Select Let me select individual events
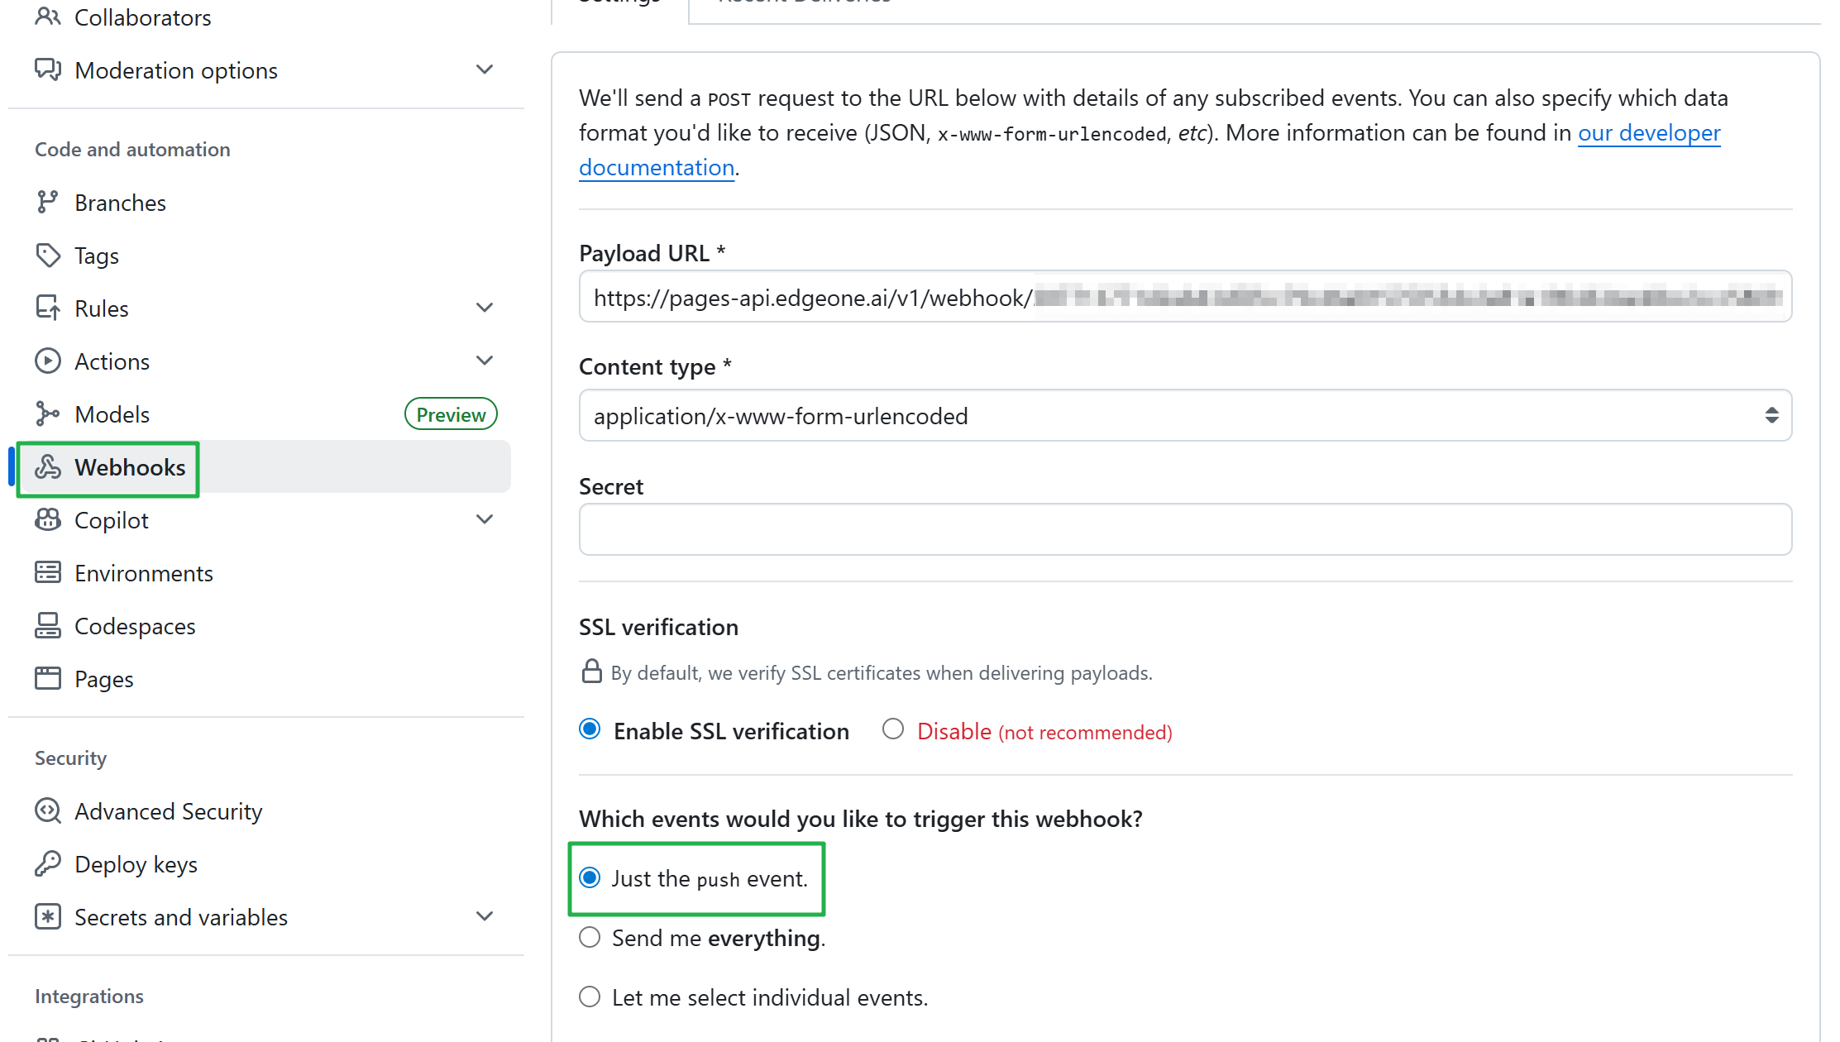Screen dimensions: 1840x1042 pos(590,997)
